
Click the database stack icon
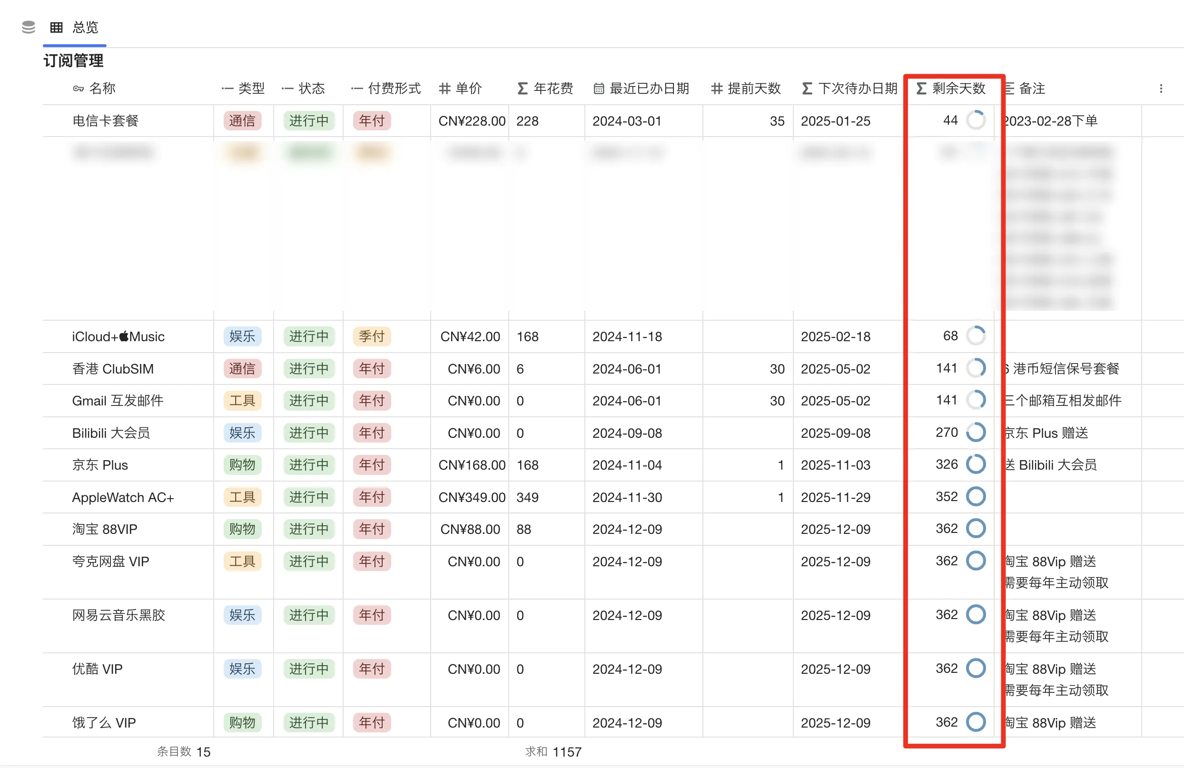tap(29, 27)
